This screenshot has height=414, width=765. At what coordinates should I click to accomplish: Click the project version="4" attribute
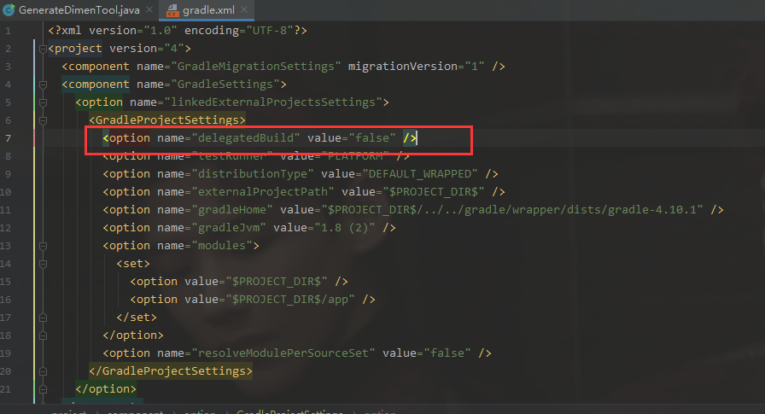pos(146,49)
